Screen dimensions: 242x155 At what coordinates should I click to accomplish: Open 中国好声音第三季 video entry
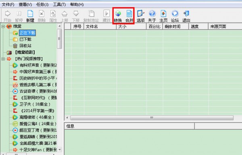pos(38,72)
